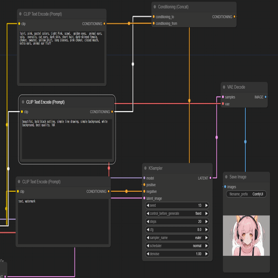Select next scheduler with right arrow
Viewport: 278px width, 278px height.
click(x=206, y=246)
